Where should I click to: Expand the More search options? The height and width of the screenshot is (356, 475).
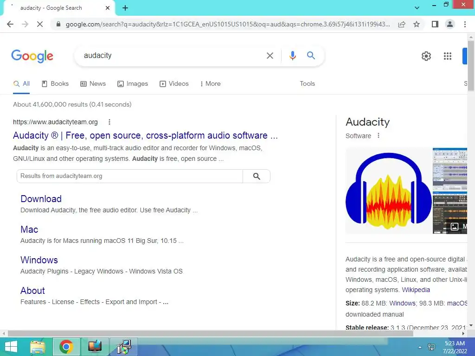pos(210,84)
